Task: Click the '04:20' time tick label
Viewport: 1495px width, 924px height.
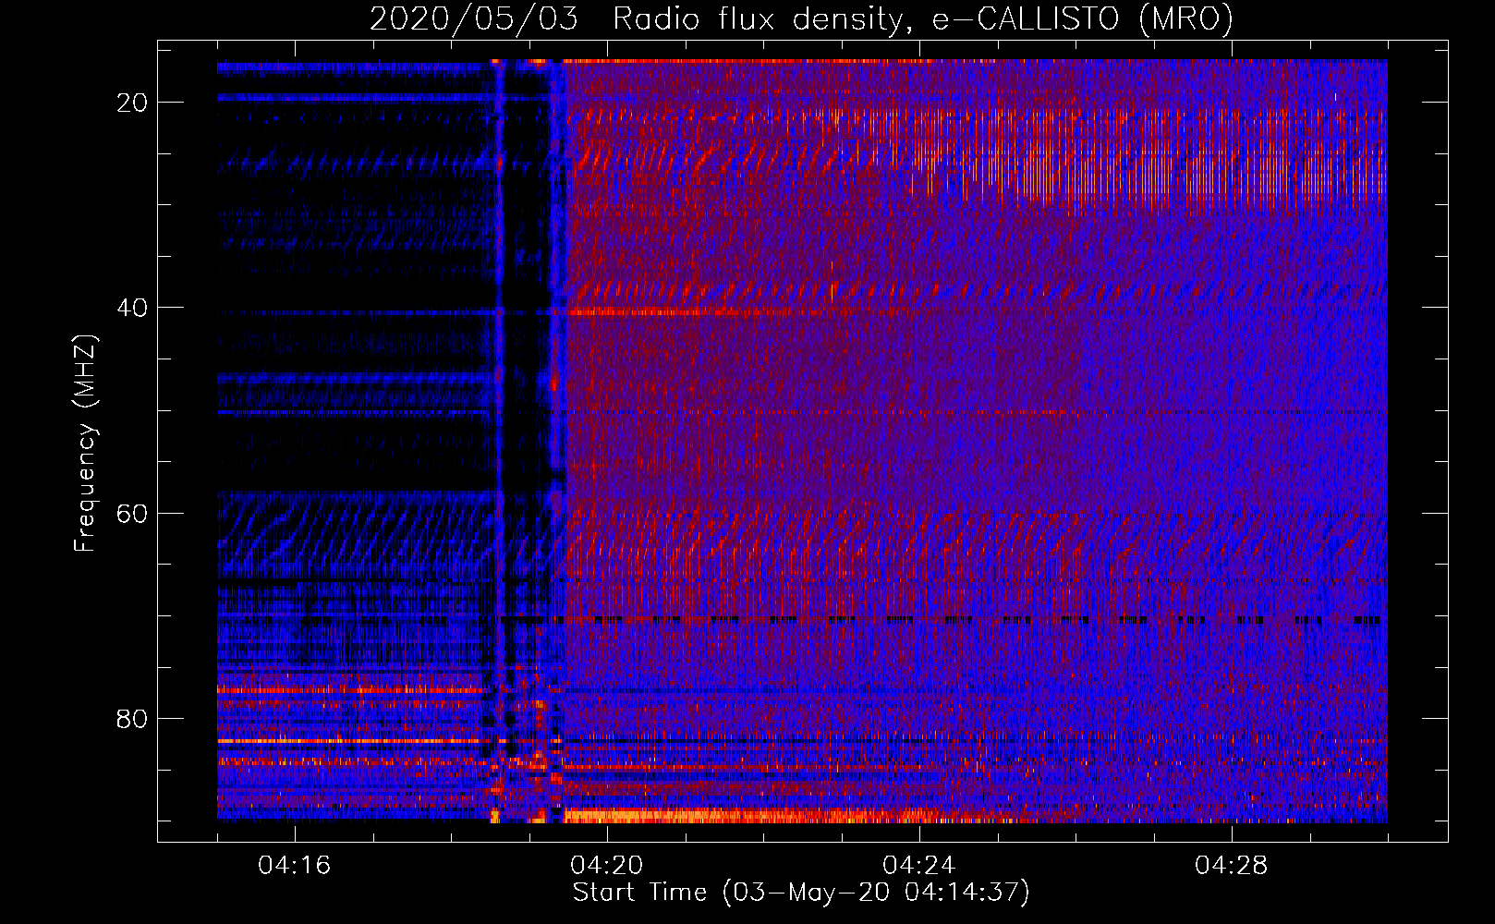Action: [607, 866]
